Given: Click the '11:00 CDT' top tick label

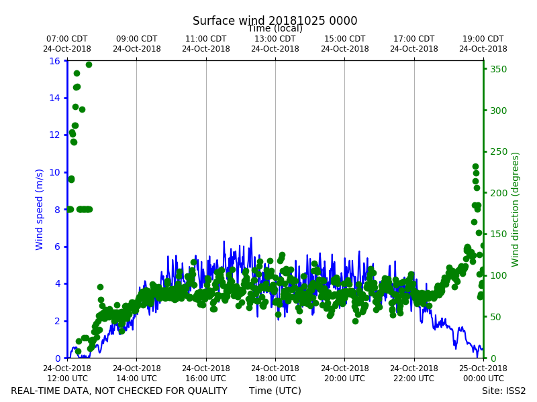Looking at the screenshot, I should (206, 39).
